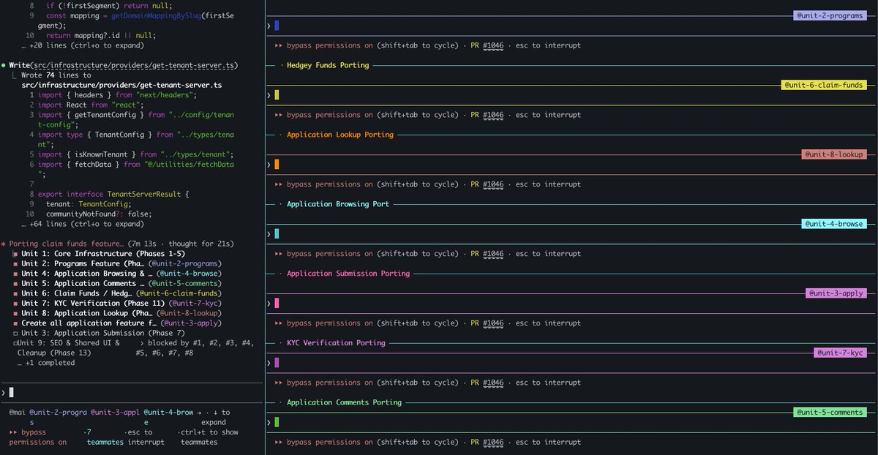Click prompt chevron in unit-5-comments pane
The height and width of the screenshot is (455, 878).
click(269, 422)
